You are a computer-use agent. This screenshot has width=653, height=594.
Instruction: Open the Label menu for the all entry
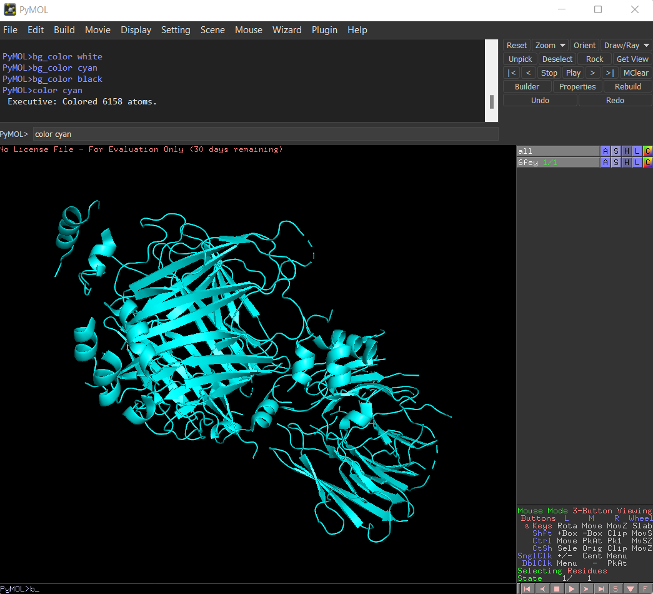[x=637, y=151]
